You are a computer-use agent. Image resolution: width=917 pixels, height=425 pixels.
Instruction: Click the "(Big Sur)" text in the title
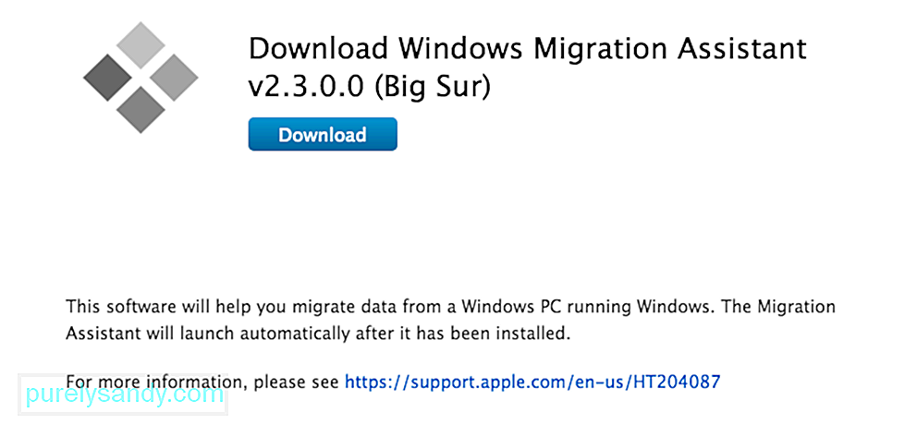(x=433, y=88)
